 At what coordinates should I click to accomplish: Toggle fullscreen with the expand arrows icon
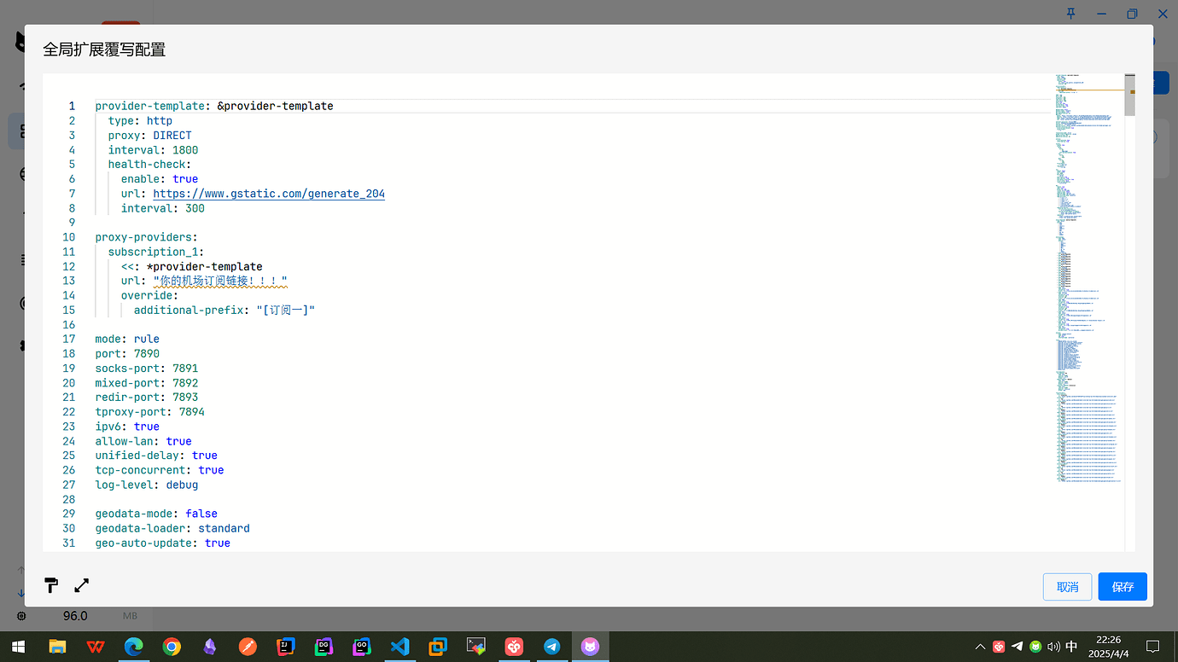[x=82, y=585]
